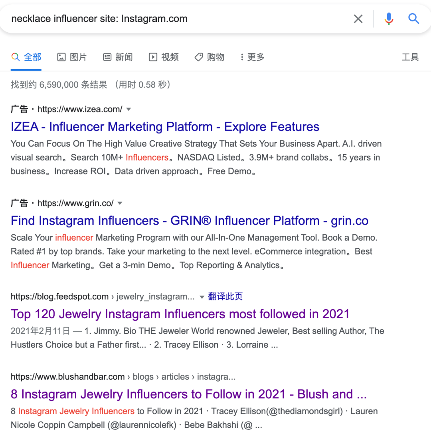The height and width of the screenshot is (431, 431).
Task: Expand dropdown arrow next to grin.co URL
Action: coord(120,204)
